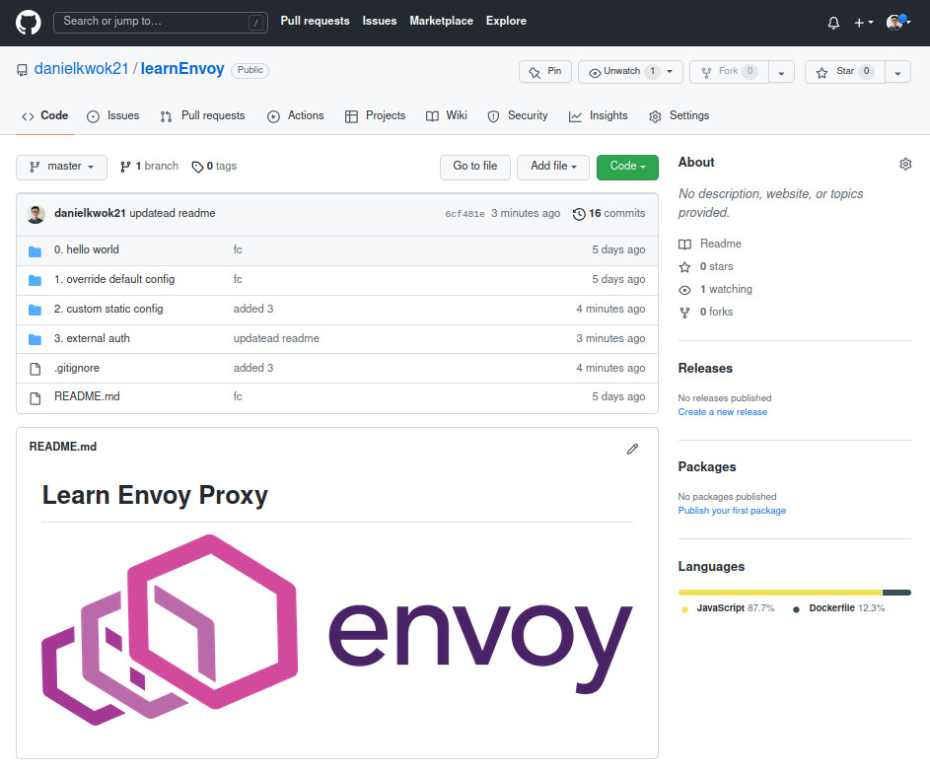The height and width of the screenshot is (773, 930).
Task: Click the fork icon beside 0 forks
Action: [x=684, y=313]
